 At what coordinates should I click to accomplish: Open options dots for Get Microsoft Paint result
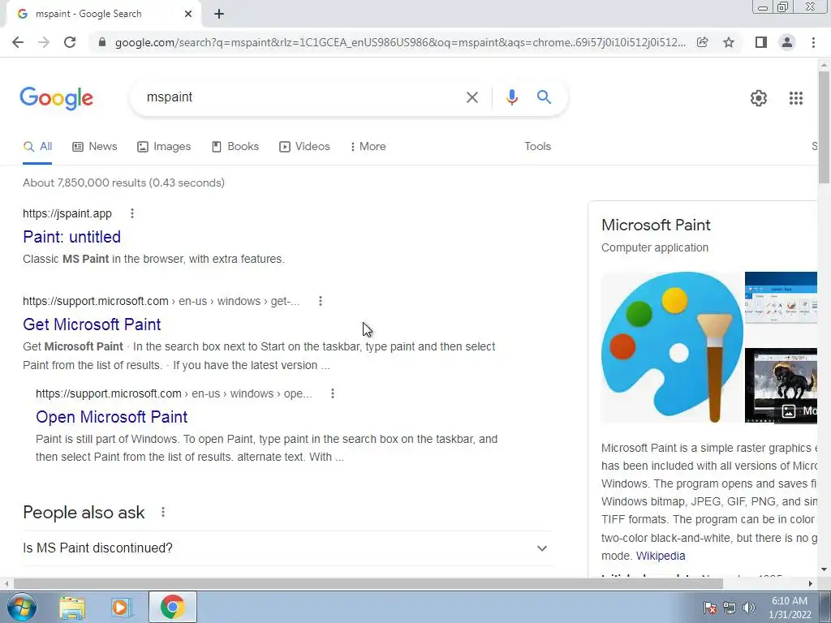pyautogui.click(x=320, y=301)
